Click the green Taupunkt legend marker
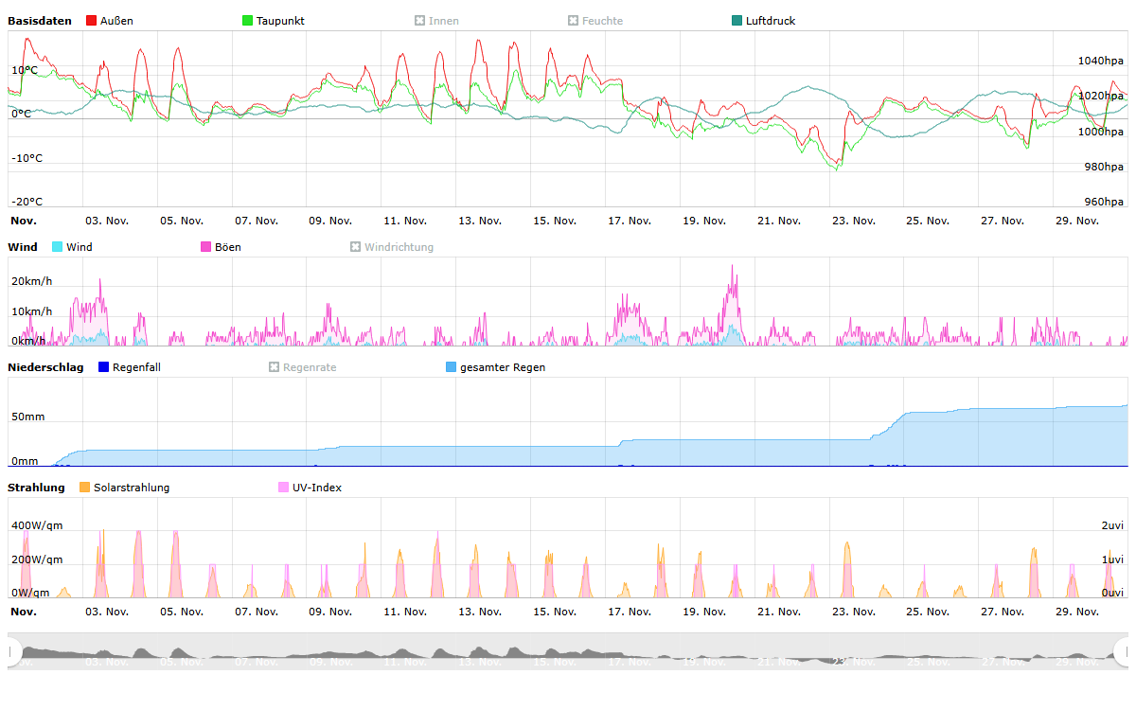Image resolution: width=1136 pixels, height=710 pixels. [248, 21]
